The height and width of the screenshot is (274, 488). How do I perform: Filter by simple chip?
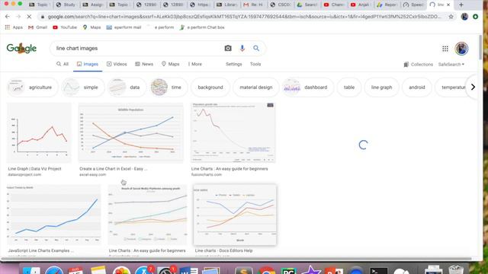click(x=83, y=88)
